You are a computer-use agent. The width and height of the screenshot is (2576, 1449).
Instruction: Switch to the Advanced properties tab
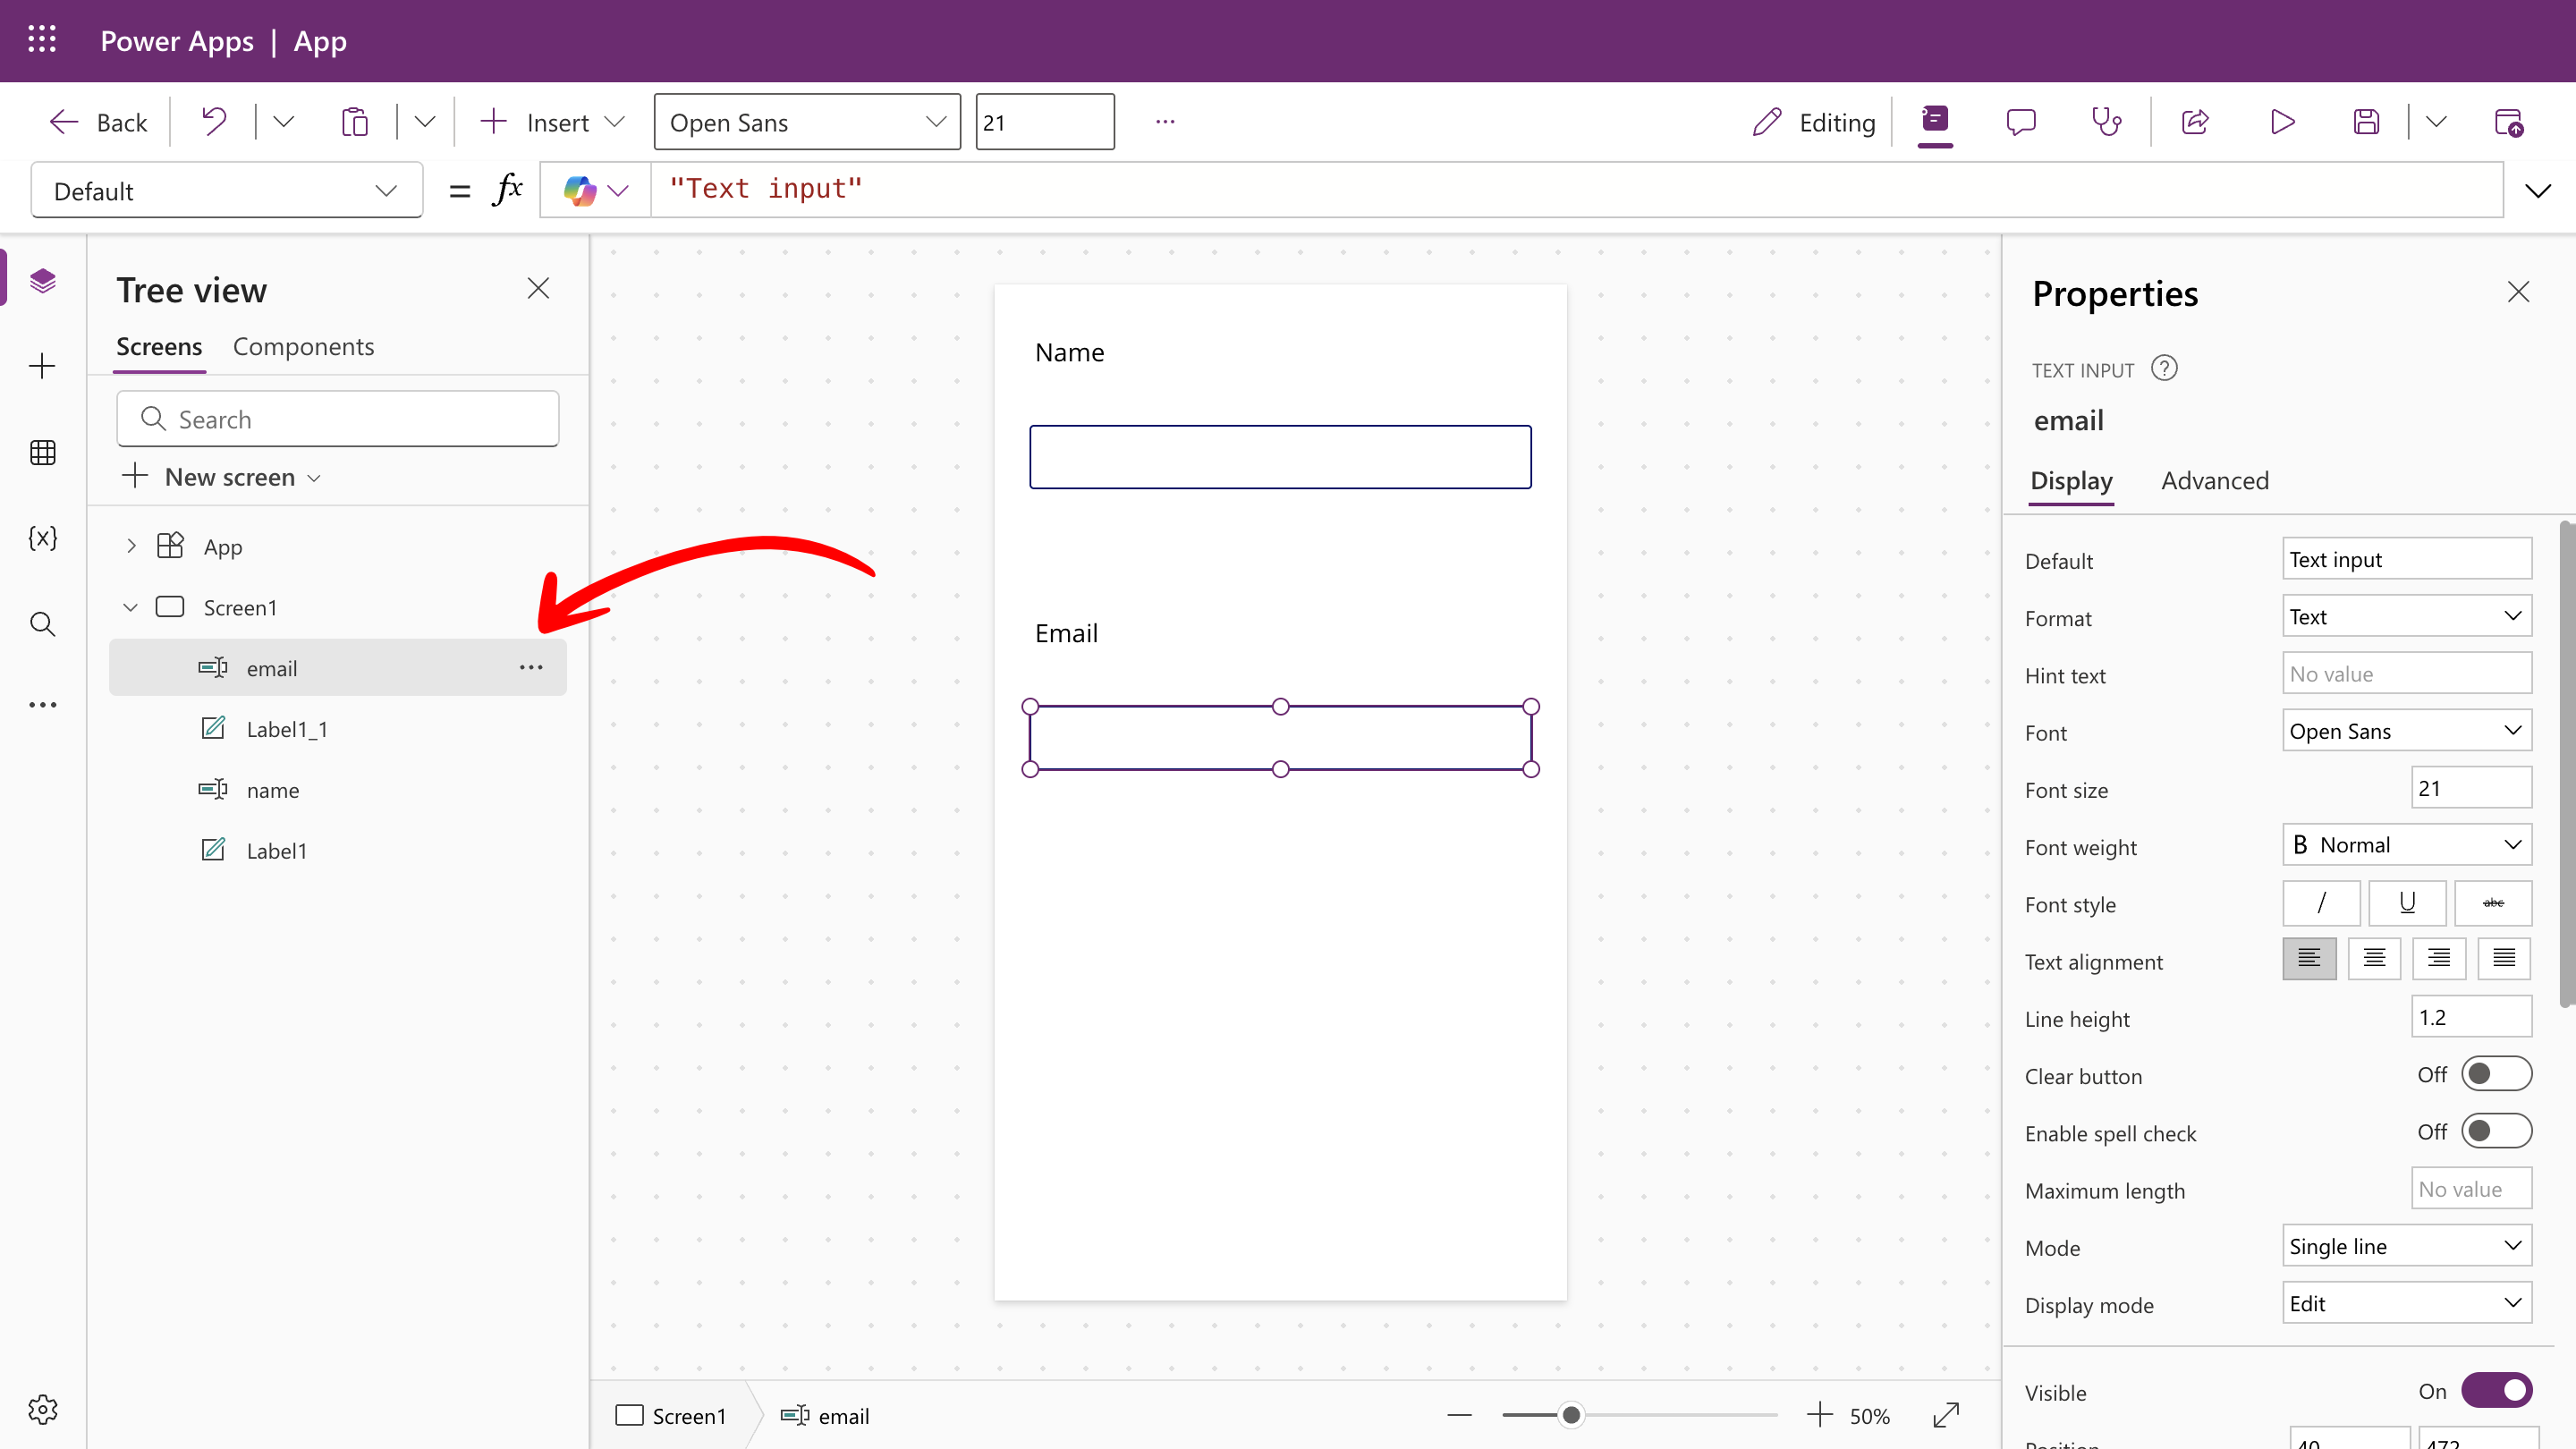pos(2215,481)
